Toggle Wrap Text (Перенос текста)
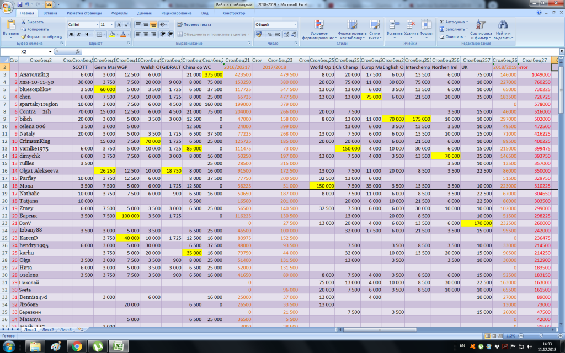Image resolution: width=565 pixels, height=353 pixels. click(194, 24)
